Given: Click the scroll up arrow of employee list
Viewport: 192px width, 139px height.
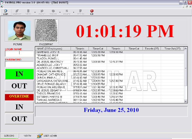Looking at the screenshot, I should [x=185, y=49].
